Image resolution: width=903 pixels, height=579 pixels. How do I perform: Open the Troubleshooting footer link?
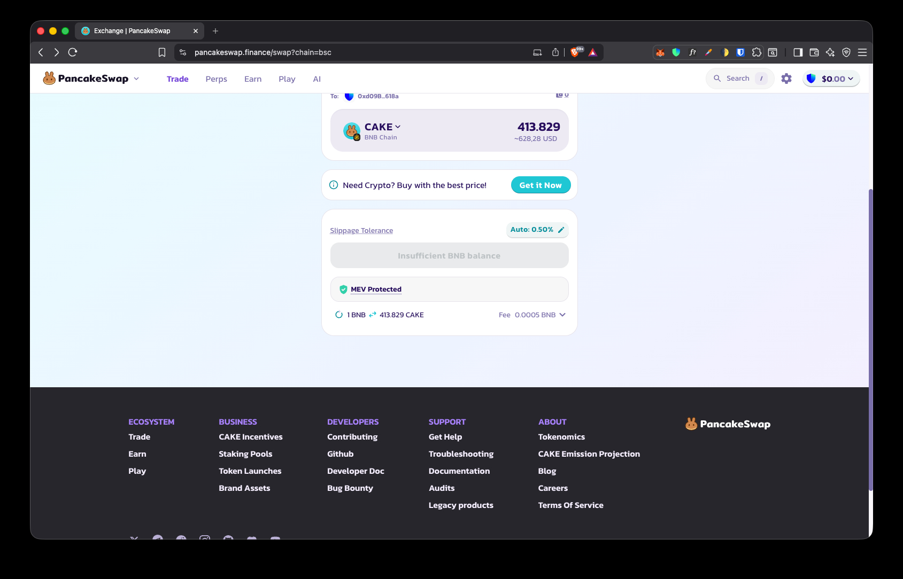[461, 454]
